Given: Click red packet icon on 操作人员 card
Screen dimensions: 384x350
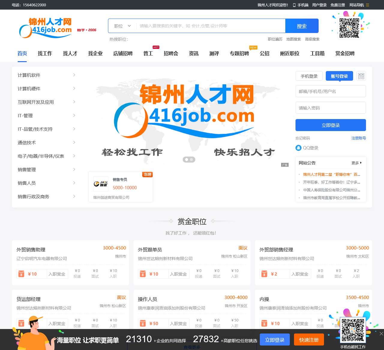Looking at the screenshot, I should [143, 323].
